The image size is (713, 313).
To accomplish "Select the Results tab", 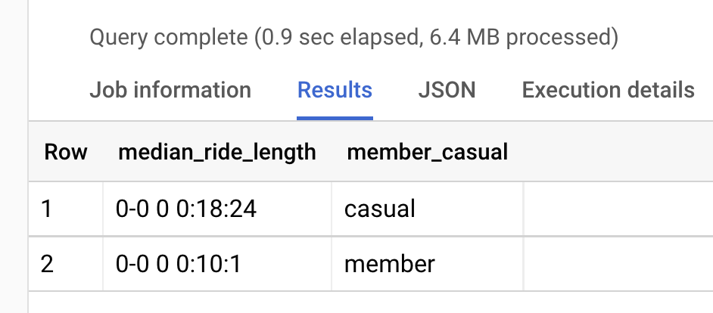I will pos(335,90).
